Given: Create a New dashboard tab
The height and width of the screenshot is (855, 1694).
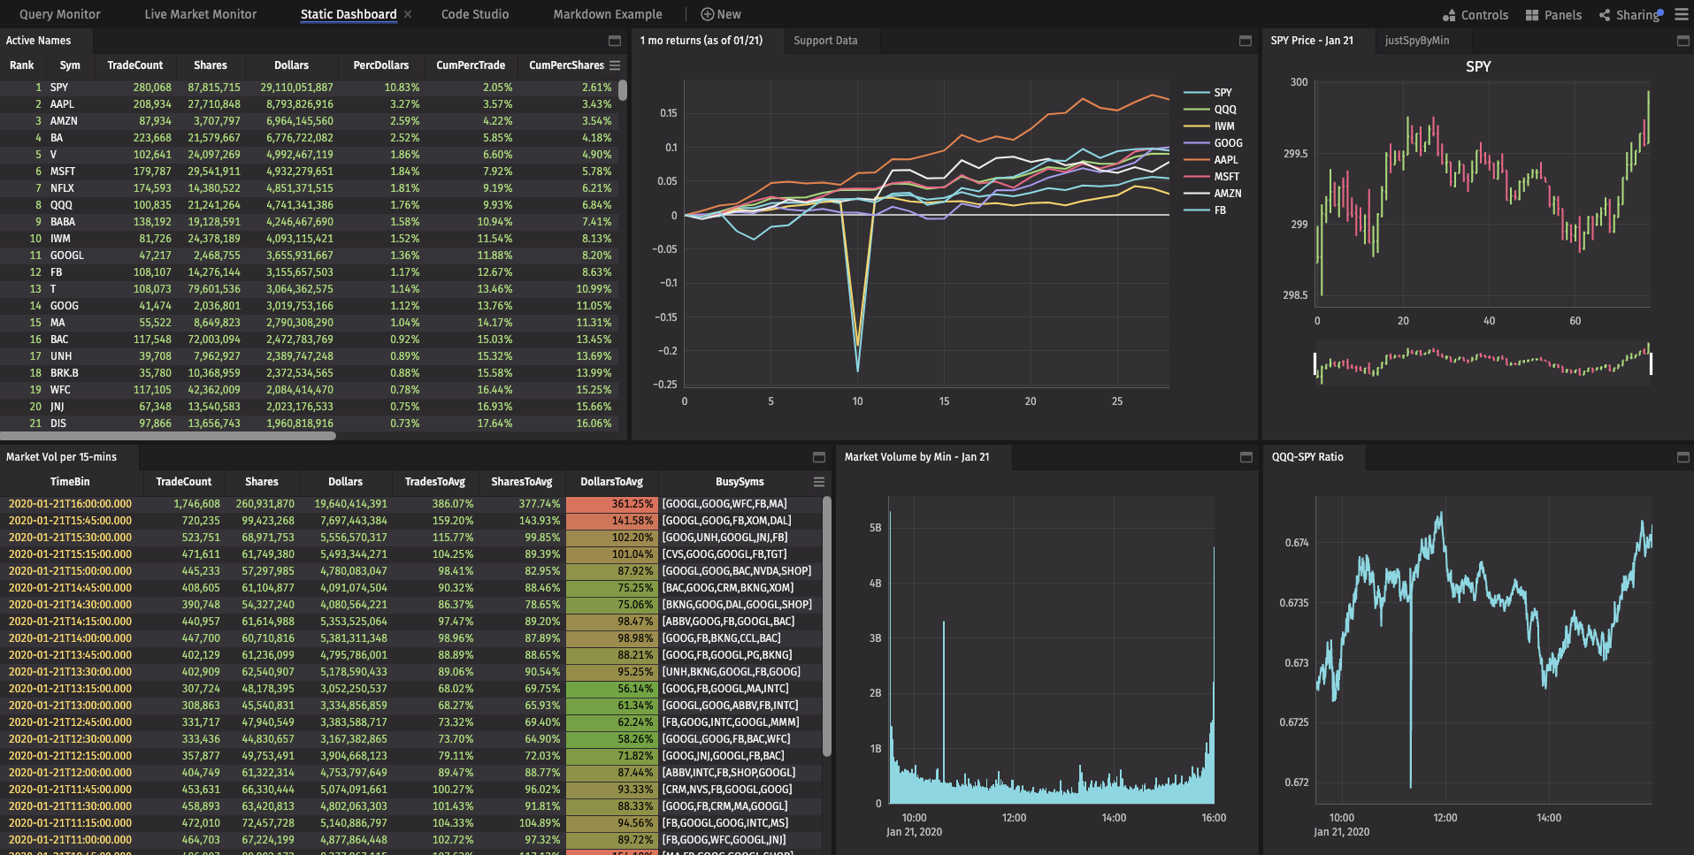Looking at the screenshot, I should (721, 14).
